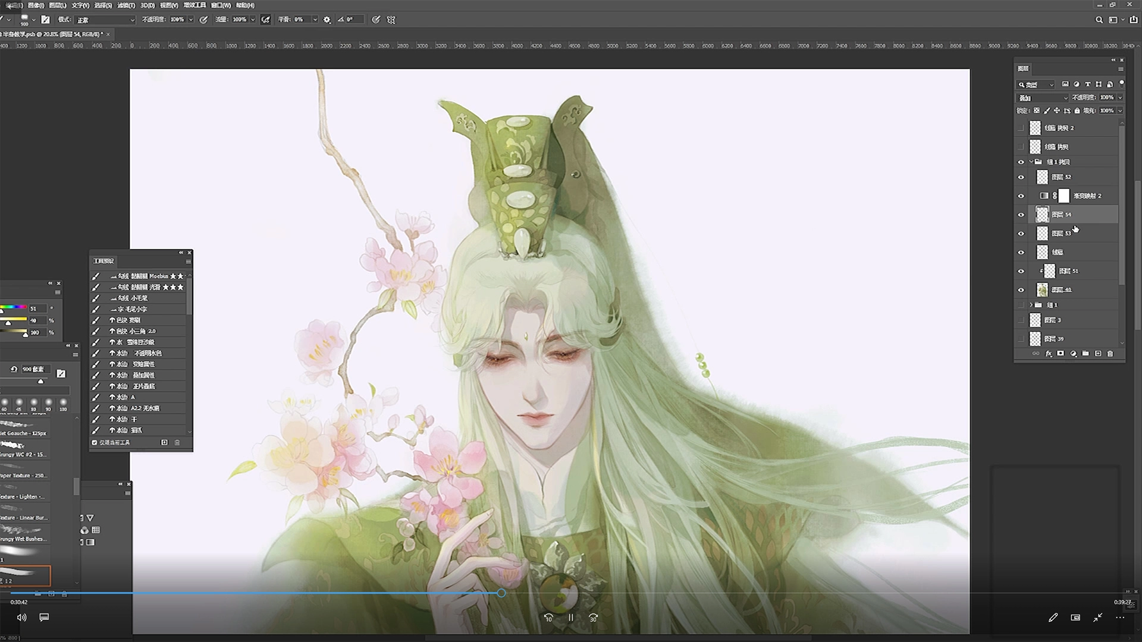Create a new layer with plus icon
This screenshot has width=1142, height=642.
1098,354
